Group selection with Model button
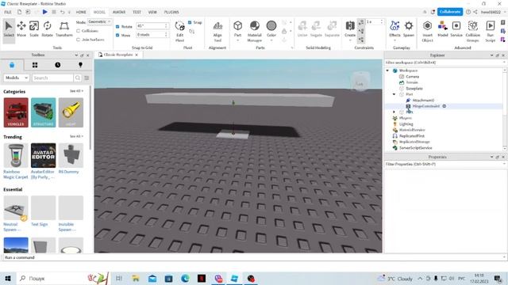508x285 pixels. point(443,29)
